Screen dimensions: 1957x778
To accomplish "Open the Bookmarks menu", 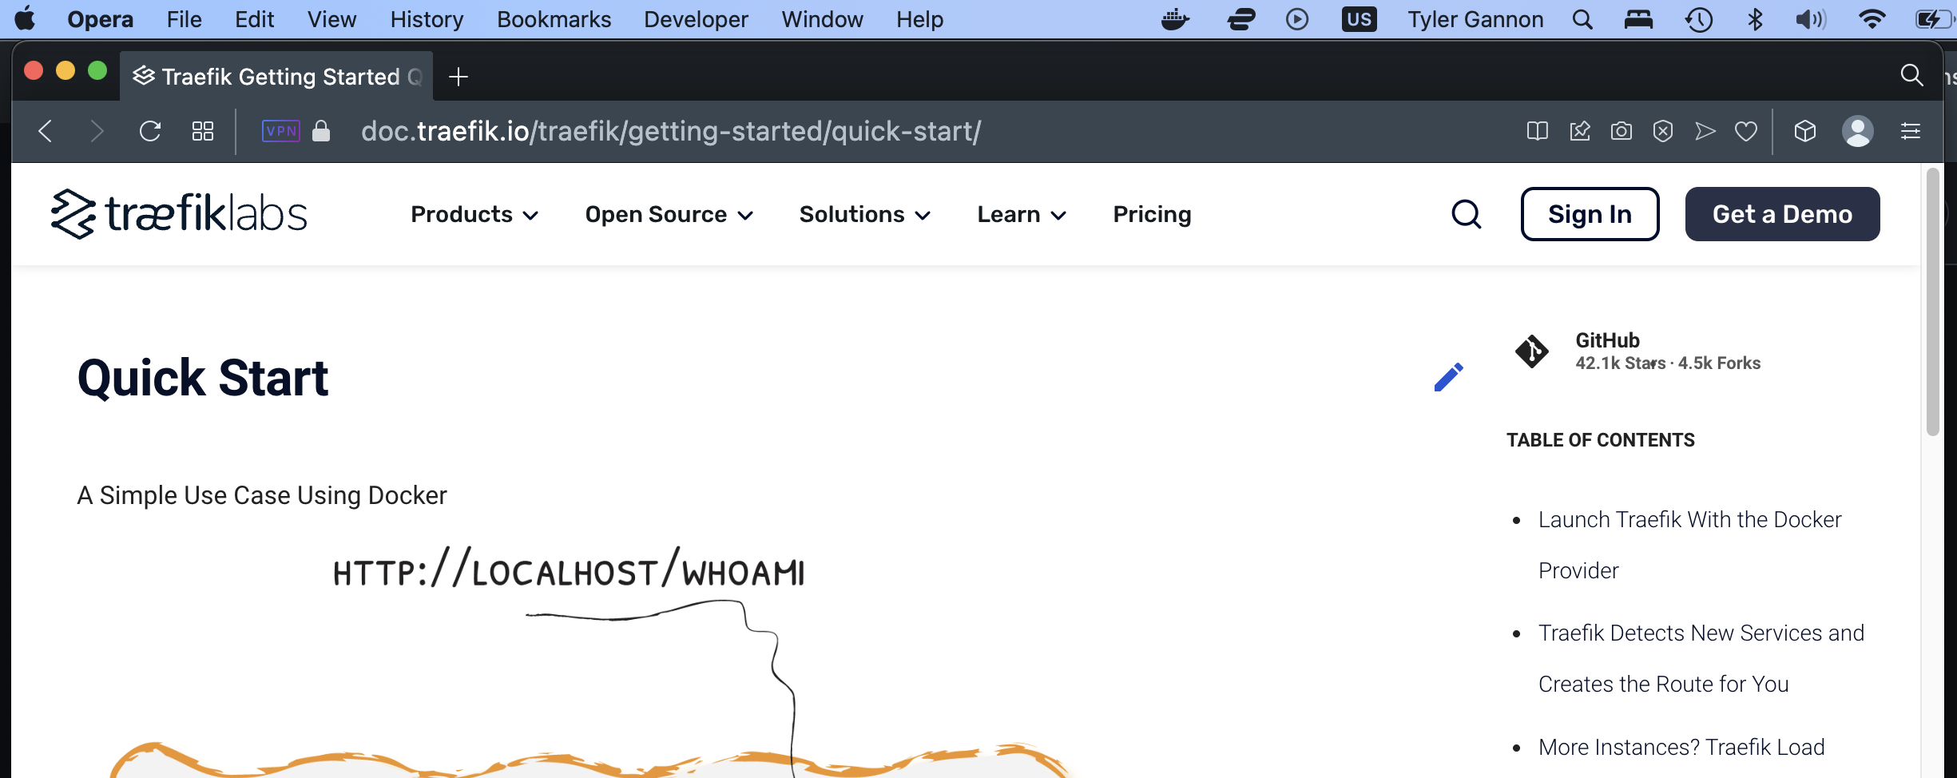I will tap(553, 19).
